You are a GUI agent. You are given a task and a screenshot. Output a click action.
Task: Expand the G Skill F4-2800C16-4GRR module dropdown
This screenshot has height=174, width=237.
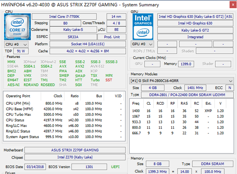[181, 81]
